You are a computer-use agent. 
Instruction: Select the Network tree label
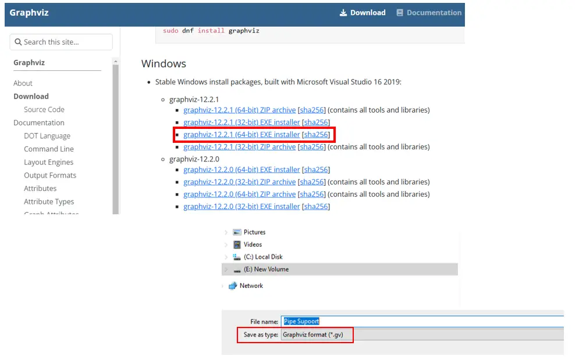pos(251,286)
